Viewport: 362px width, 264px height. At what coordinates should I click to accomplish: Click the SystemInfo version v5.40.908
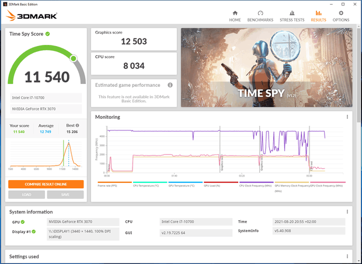pos(309,231)
